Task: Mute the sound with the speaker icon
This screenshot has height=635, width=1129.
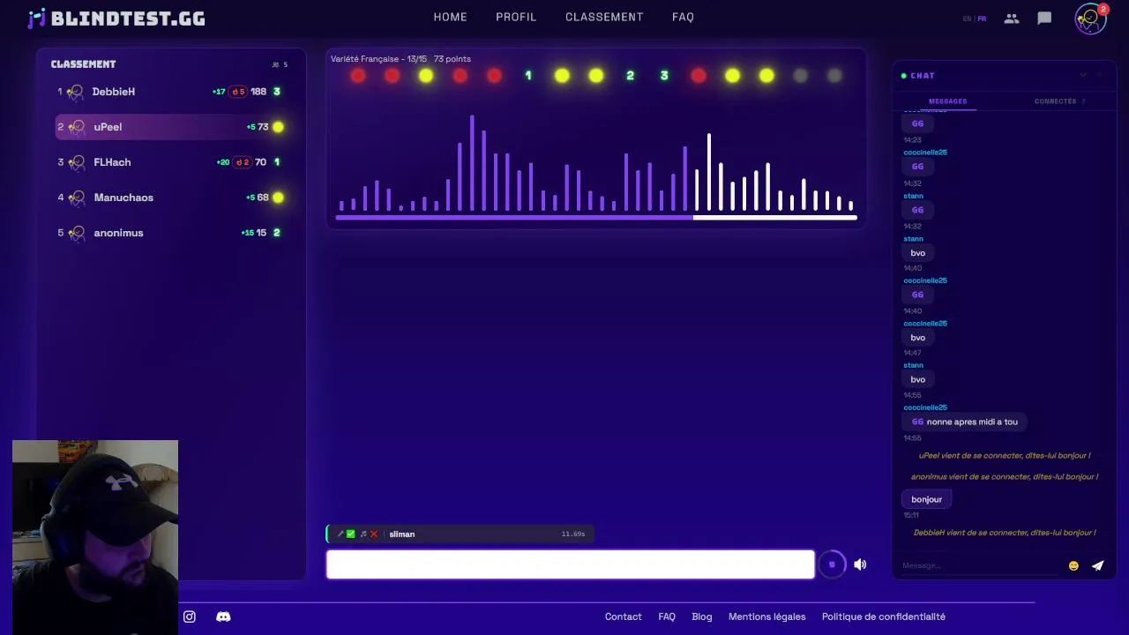Action: [x=860, y=564]
